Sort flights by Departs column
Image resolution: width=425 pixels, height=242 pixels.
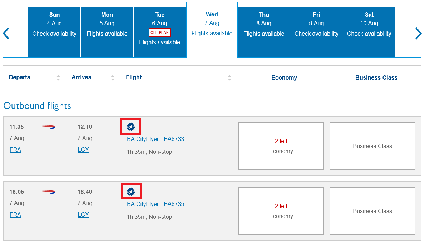click(x=58, y=77)
